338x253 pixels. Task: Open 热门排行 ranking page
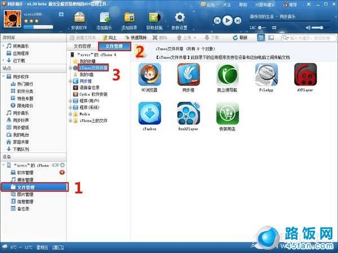coord(25,84)
